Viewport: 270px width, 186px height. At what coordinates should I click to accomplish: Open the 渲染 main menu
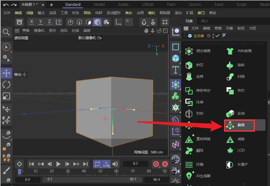pos(178,13)
